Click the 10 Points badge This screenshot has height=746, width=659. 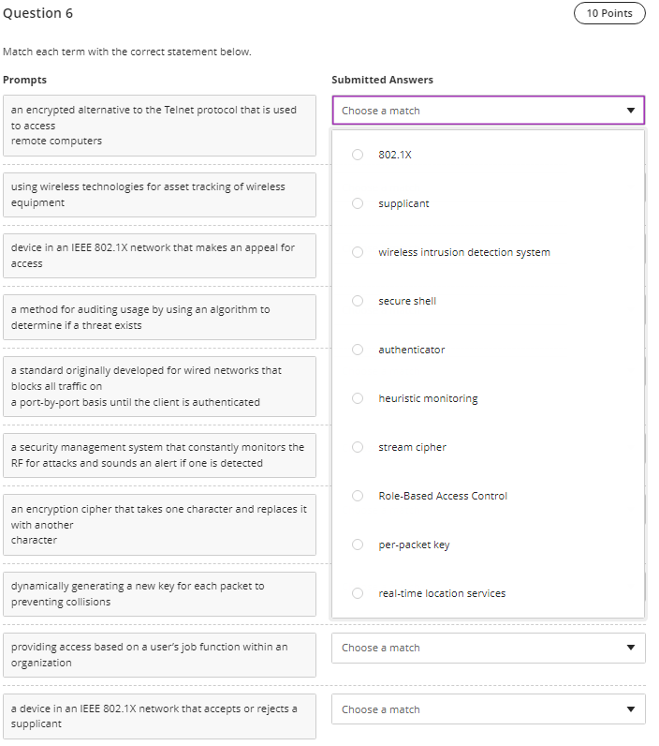click(609, 13)
